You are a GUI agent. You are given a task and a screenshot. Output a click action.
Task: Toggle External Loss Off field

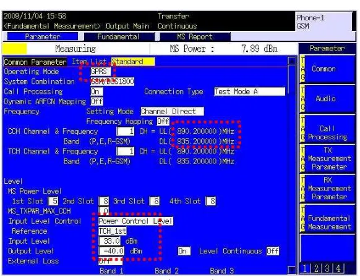[x=110, y=261]
